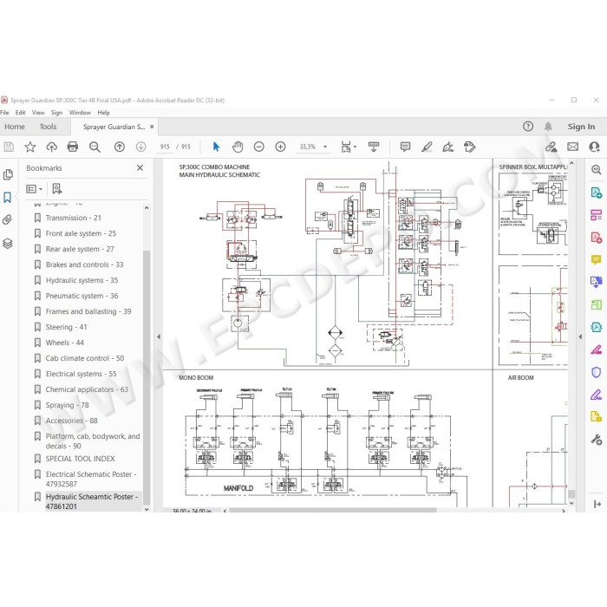The width and height of the screenshot is (607, 607).
Task: Select the Hand pan tool
Action: pyautogui.click(x=238, y=147)
